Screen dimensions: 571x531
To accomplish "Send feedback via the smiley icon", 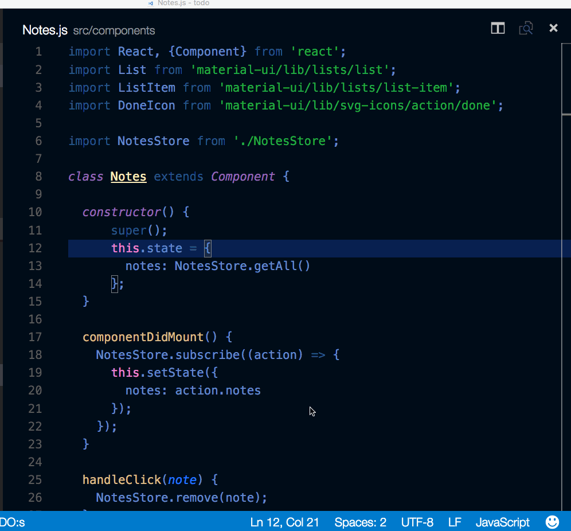I will point(552,522).
